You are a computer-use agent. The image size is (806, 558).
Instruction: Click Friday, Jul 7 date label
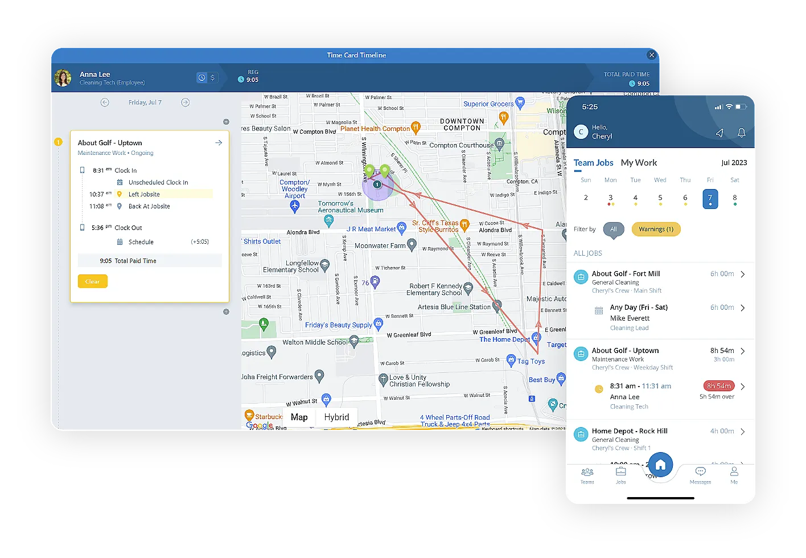(145, 102)
